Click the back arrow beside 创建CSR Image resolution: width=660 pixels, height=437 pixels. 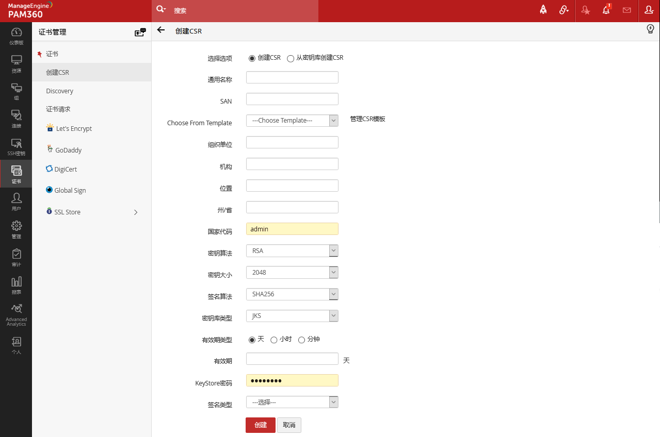click(x=161, y=30)
